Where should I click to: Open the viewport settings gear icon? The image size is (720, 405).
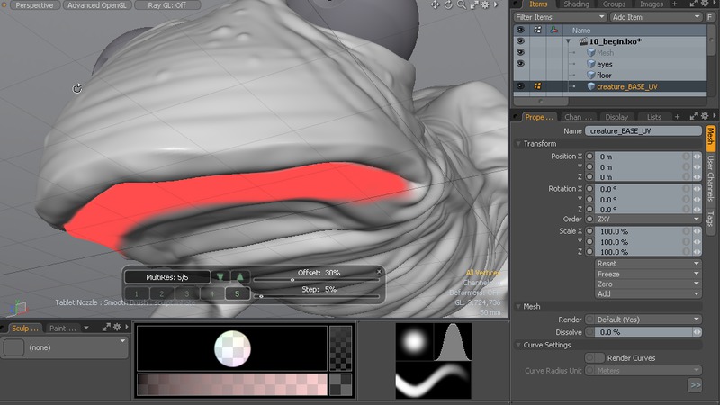click(x=486, y=5)
